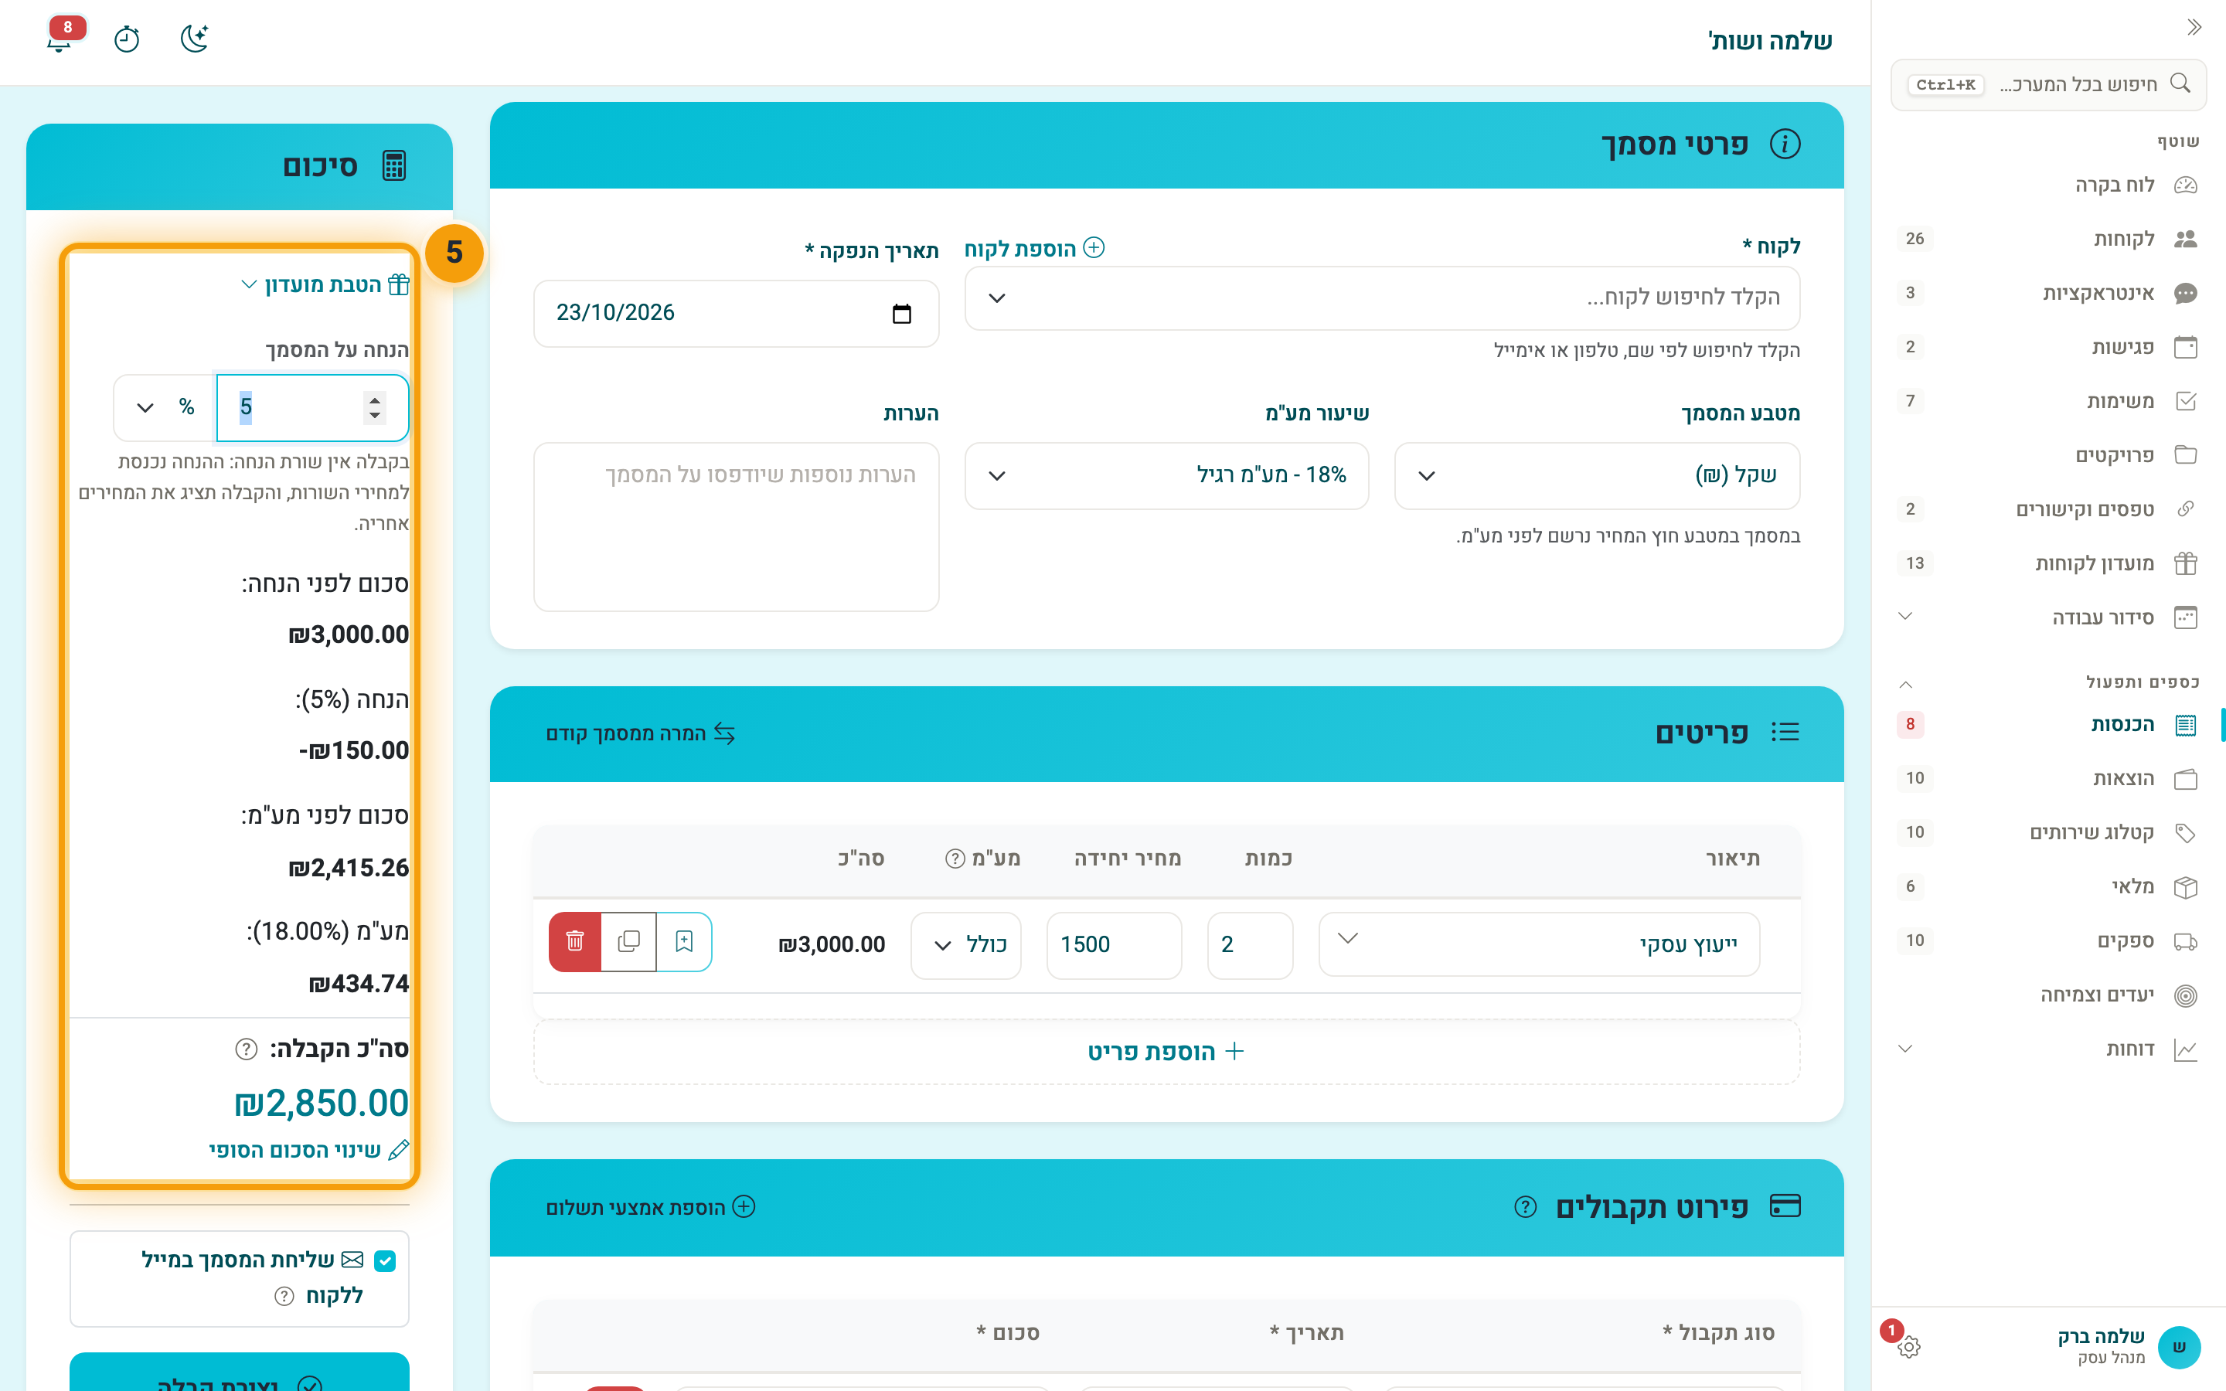
Task: Open the כולל VAT dropdown in item row
Action: pyautogui.click(x=966, y=945)
